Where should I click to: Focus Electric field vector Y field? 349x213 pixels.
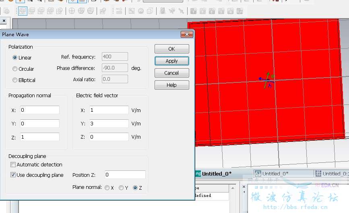click(109, 123)
